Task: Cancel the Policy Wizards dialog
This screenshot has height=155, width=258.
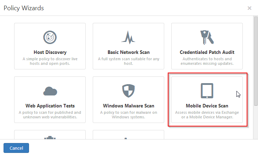Action: tap(16, 148)
